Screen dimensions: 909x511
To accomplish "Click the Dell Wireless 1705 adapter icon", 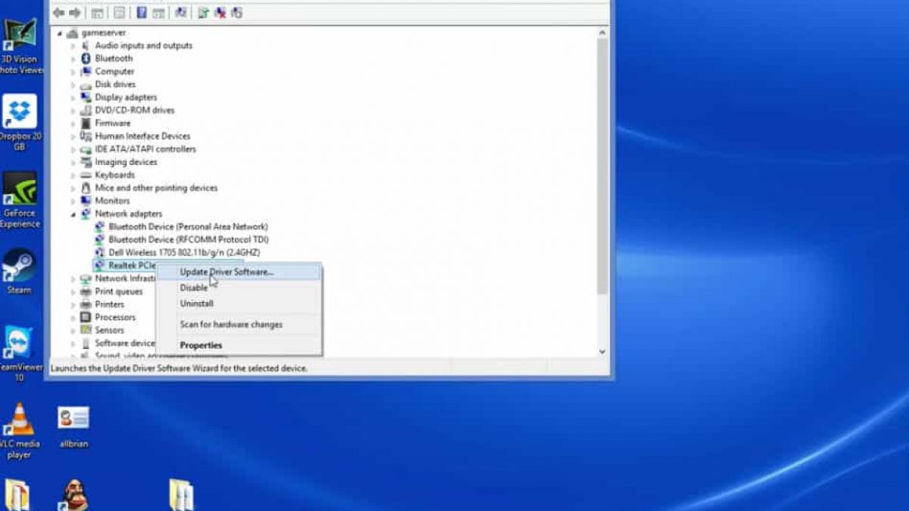I will pyautogui.click(x=100, y=252).
